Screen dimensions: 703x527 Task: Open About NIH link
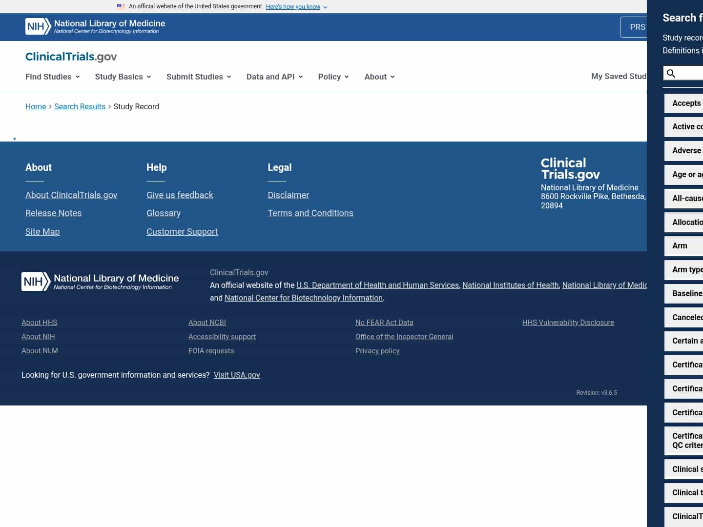click(38, 337)
